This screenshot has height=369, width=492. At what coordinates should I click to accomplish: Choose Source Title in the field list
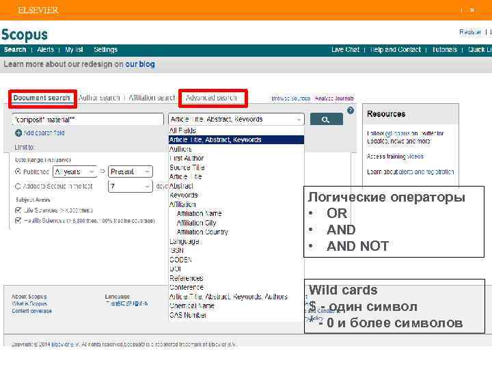coord(187,167)
